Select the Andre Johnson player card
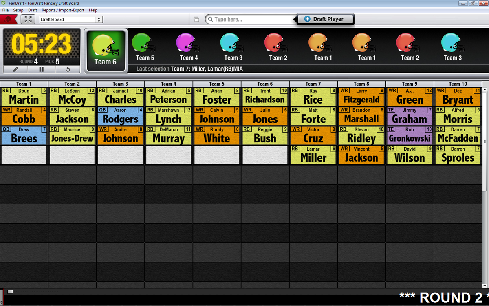Image resolution: width=489 pixels, height=306 pixels. click(x=120, y=135)
